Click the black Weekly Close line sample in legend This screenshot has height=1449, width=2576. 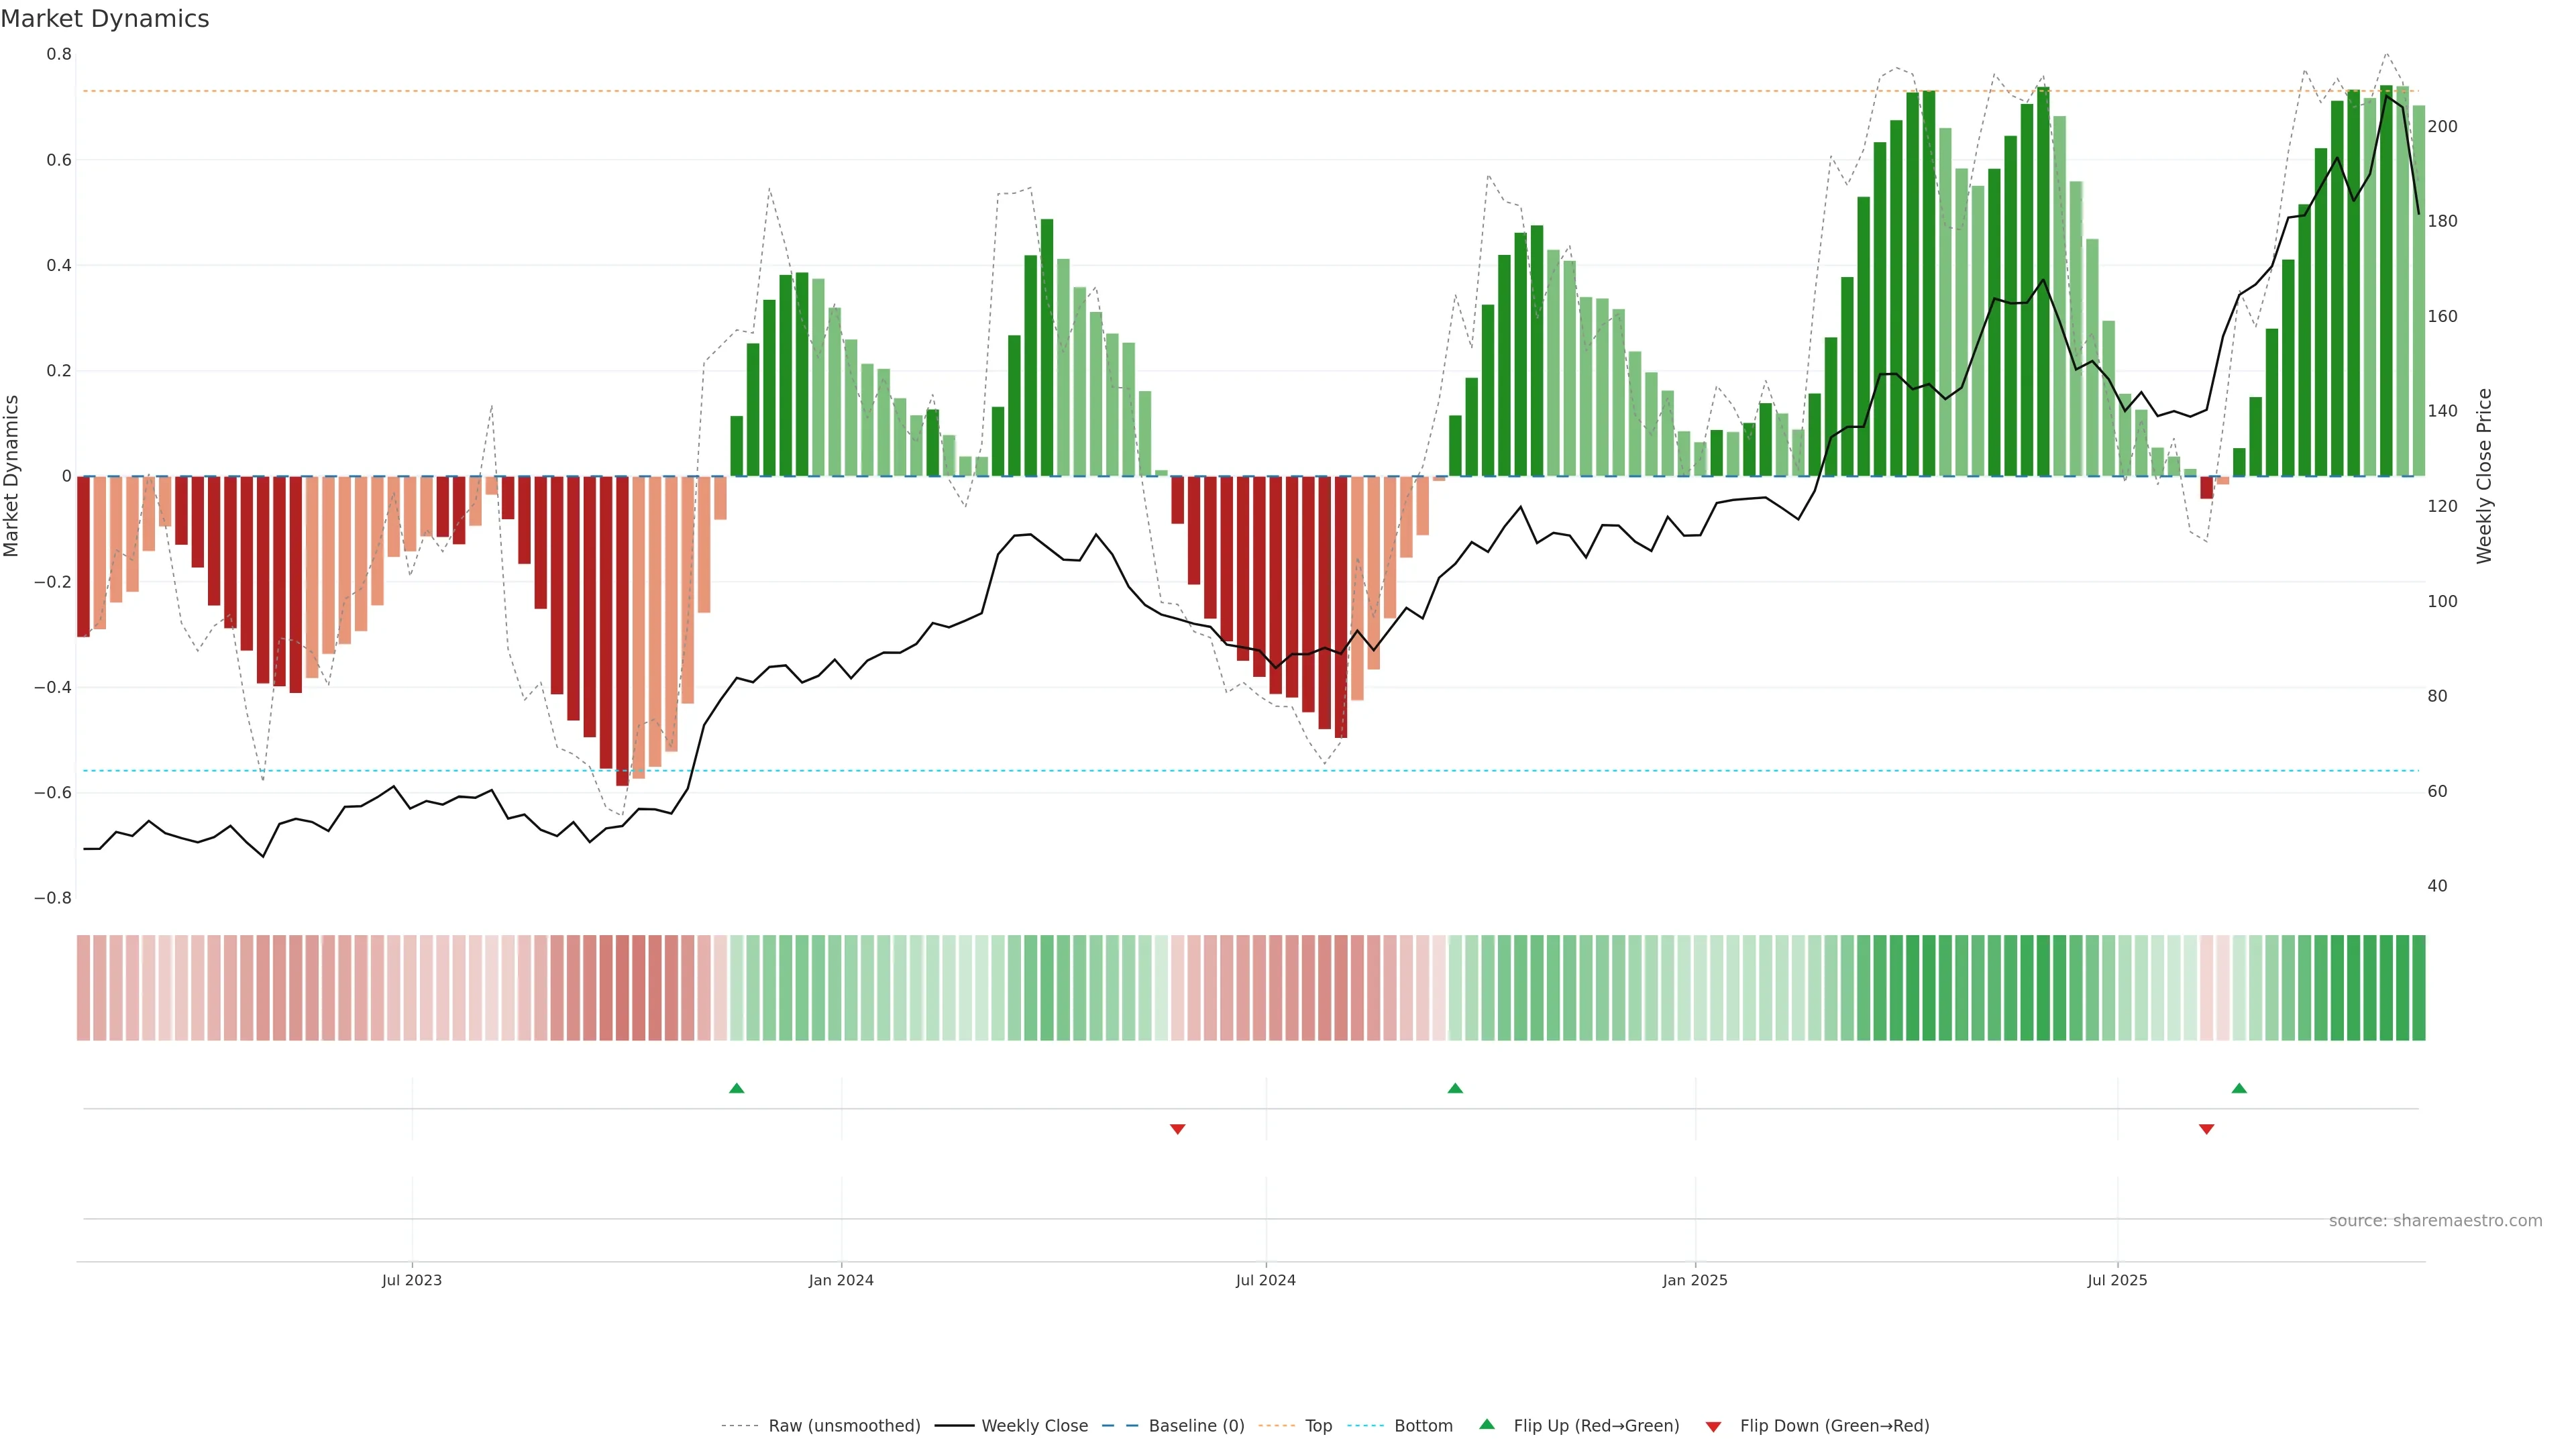click(x=954, y=1426)
